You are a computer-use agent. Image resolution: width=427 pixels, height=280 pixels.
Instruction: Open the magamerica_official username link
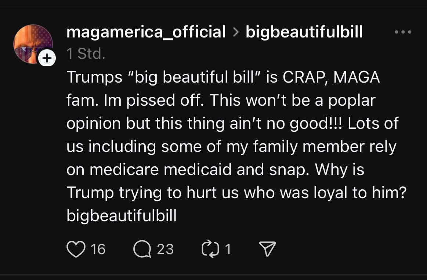[146, 32]
